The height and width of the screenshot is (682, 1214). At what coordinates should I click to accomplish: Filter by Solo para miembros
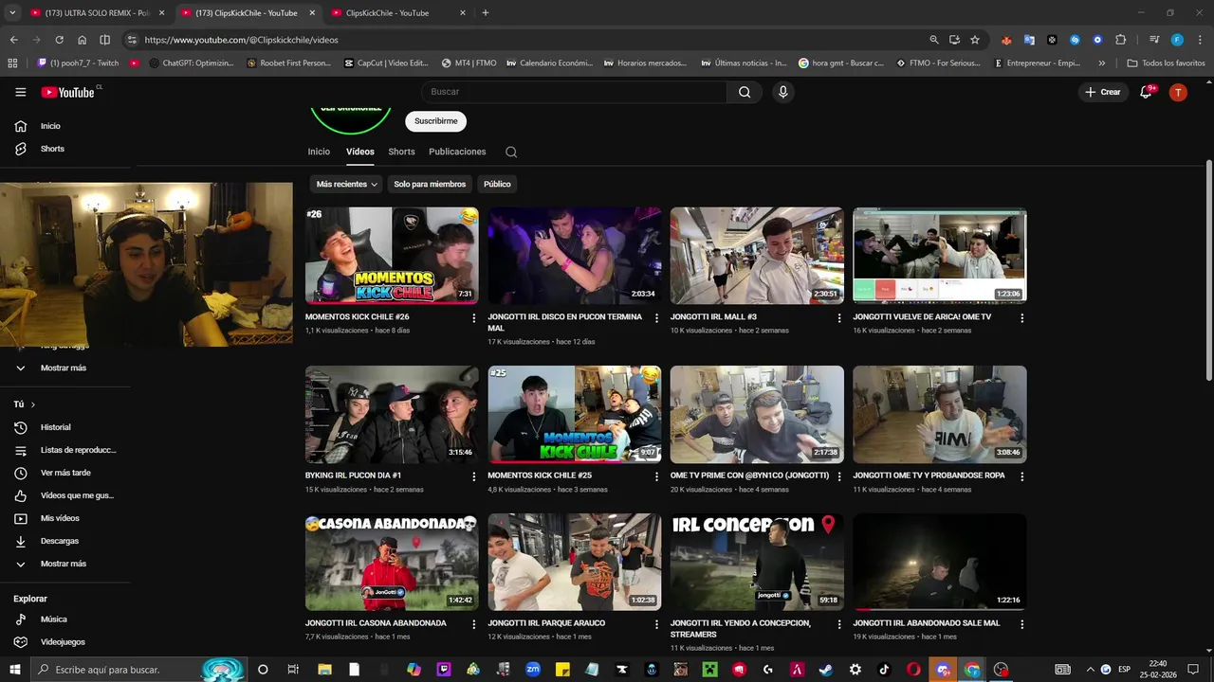click(430, 184)
